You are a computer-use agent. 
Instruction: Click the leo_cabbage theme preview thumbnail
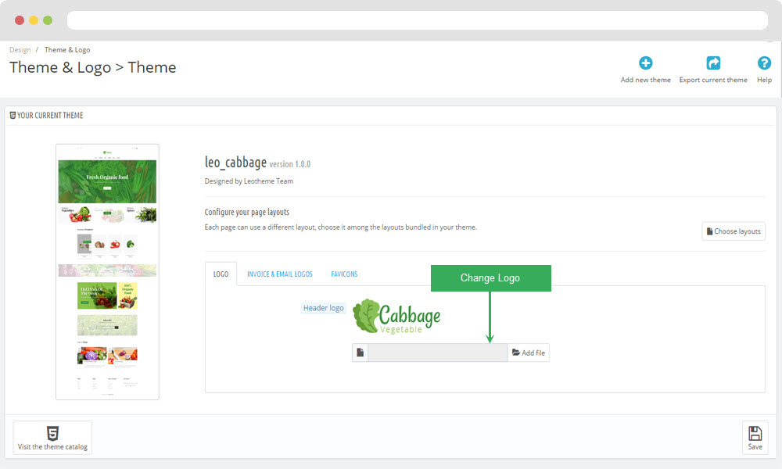point(107,271)
